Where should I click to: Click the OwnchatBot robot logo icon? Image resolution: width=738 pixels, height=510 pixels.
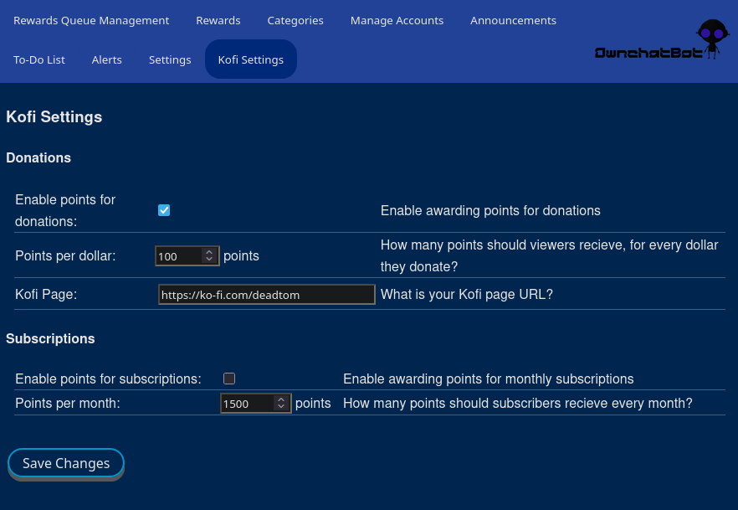click(x=711, y=39)
